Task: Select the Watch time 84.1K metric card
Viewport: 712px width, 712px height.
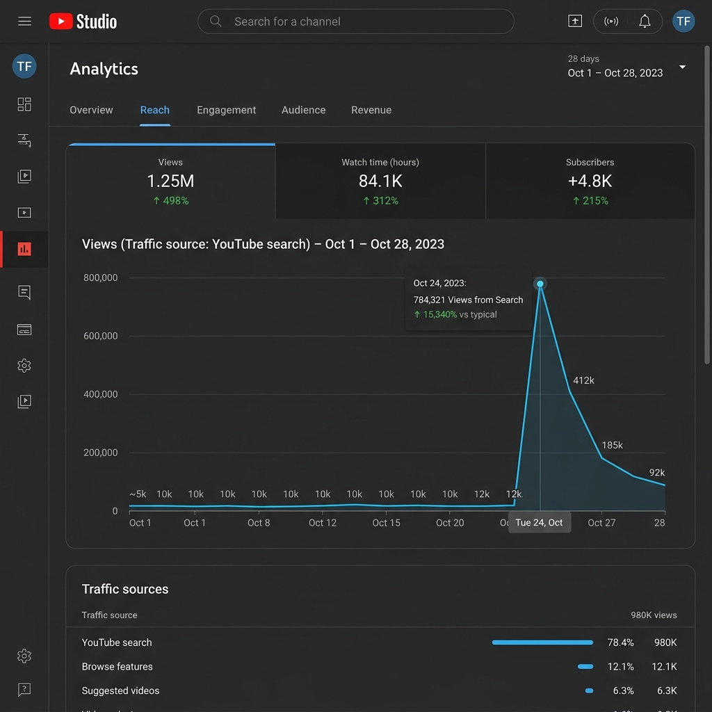Action: tap(380, 181)
